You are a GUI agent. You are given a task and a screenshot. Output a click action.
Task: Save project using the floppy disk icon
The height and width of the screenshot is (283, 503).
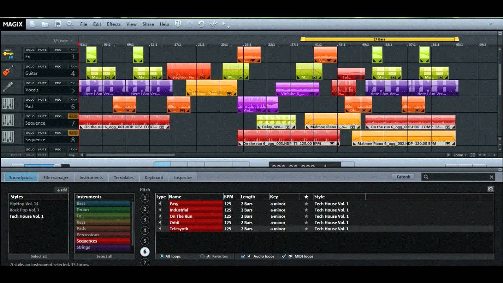pyautogui.click(x=58, y=24)
